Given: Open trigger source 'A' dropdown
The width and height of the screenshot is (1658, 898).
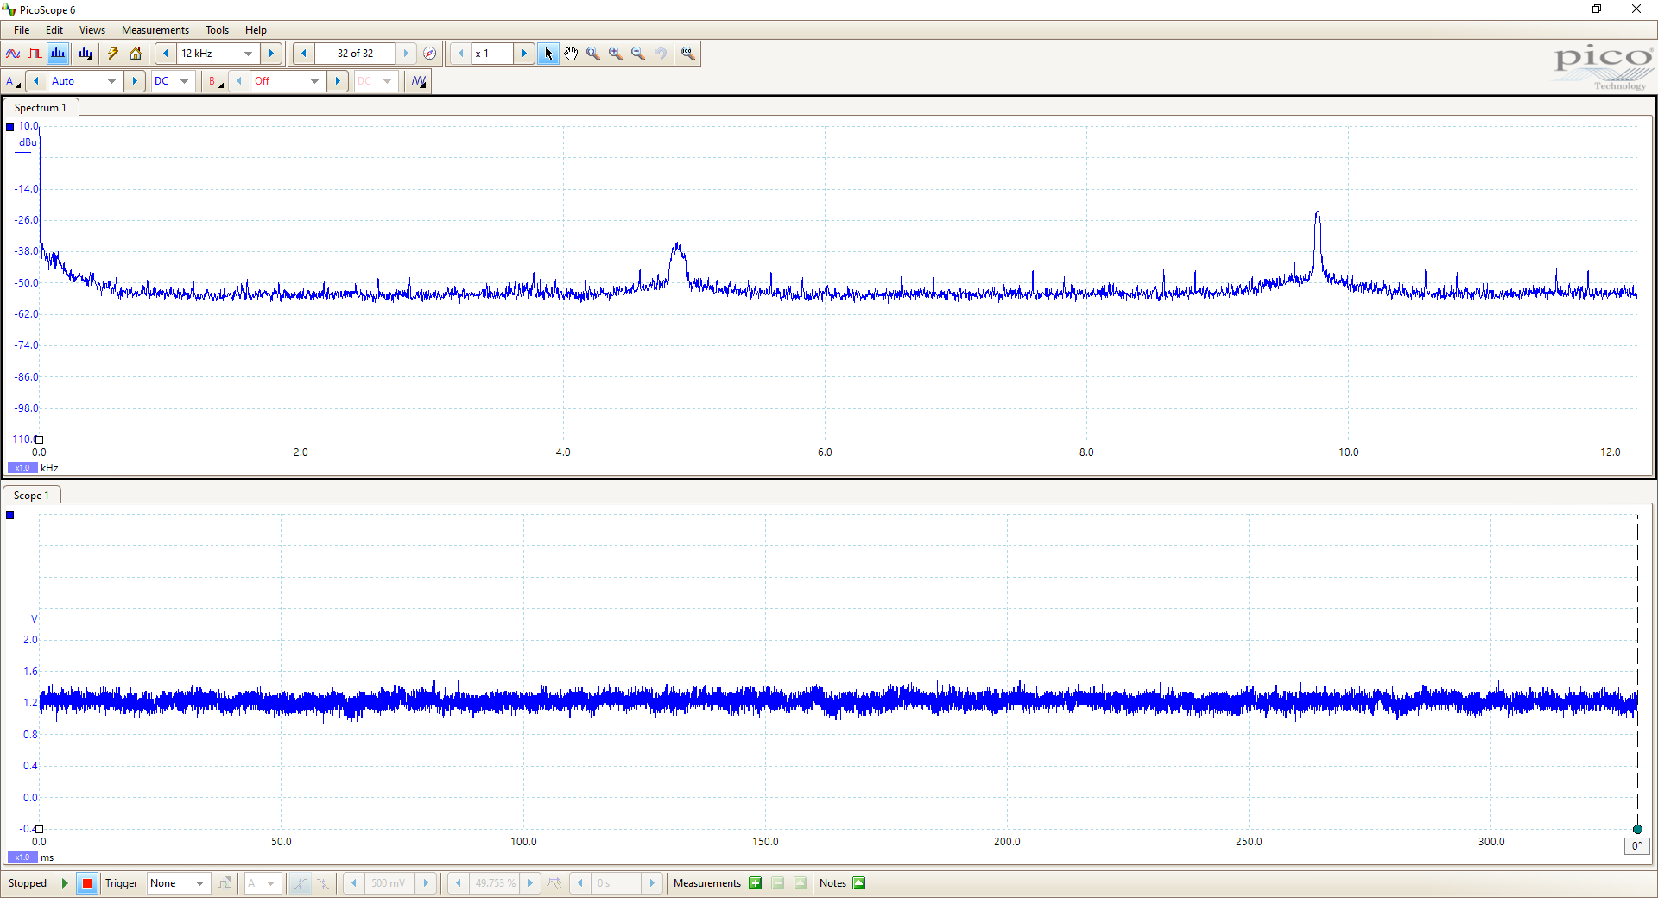Looking at the screenshot, I should click(x=262, y=883).
